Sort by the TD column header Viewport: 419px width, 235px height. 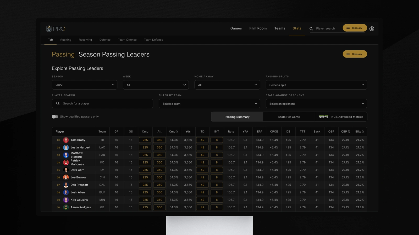pos(202,132)
